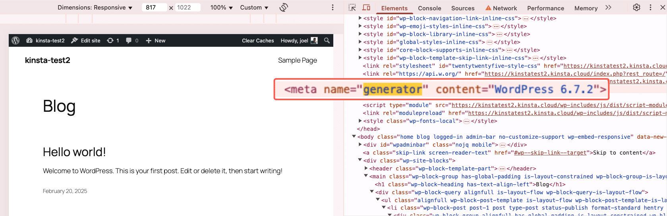The height and width of the screenshot is (216, 667).
Task: Click the viewport width field showing 817
Action: tap(154, 8)
